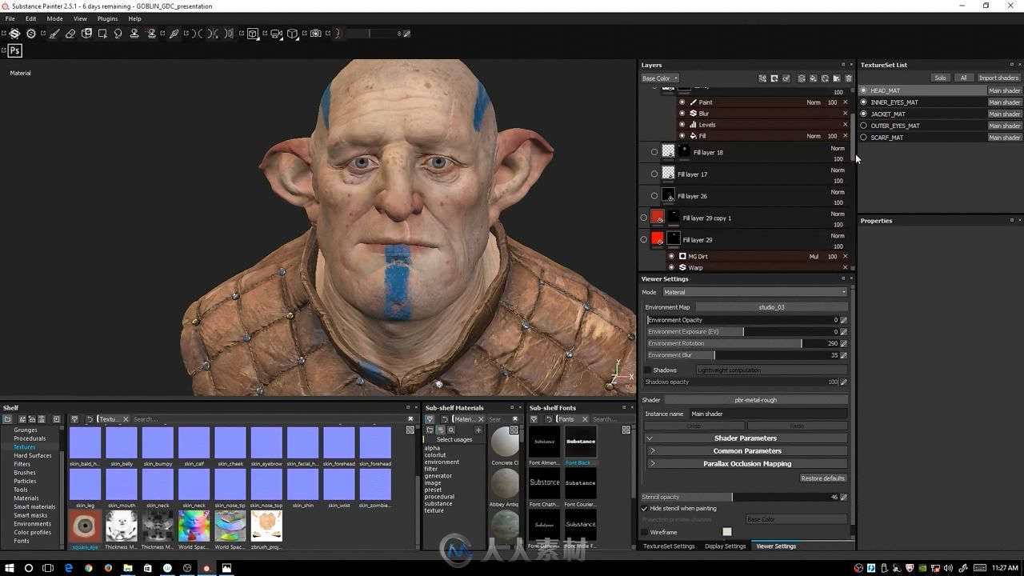Open the File menu
The image size is (1024, 576).
pyautogui.click(x=10, y=18)
